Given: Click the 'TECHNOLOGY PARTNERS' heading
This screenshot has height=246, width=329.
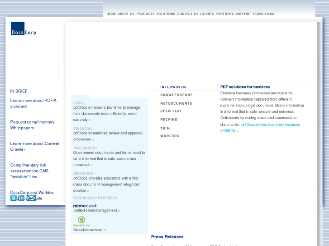Looking at the screenshot, I should pos(95,198).
